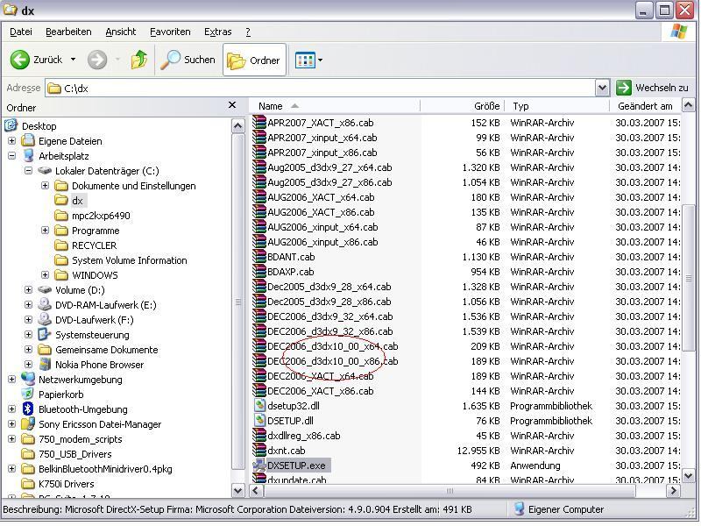Click the Nokia Phone Browser icon
This screenshot has width=701, height=526.
pos(45,364)
